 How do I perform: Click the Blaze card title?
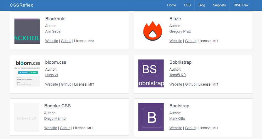(x=175, y=19)
